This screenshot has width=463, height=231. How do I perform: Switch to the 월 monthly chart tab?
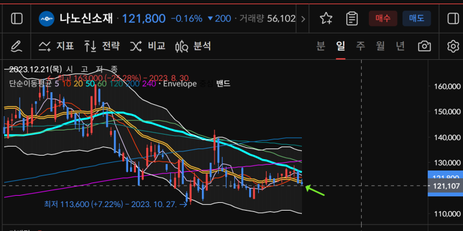click(380, 46)
